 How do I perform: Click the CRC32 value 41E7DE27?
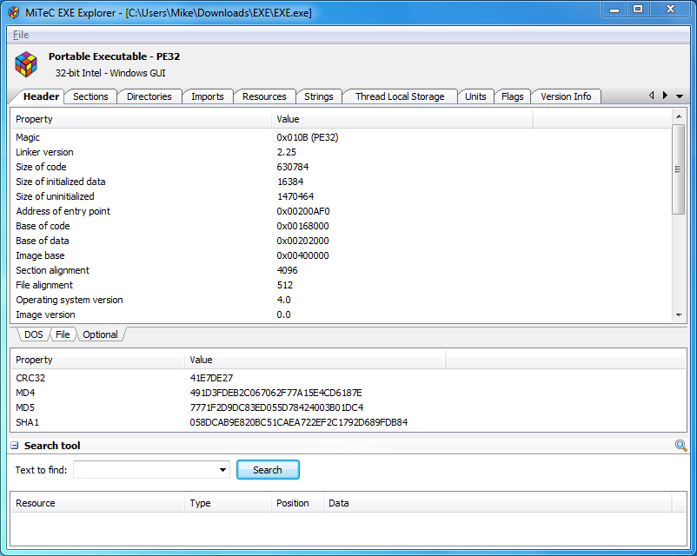click(x=211, y=378)
